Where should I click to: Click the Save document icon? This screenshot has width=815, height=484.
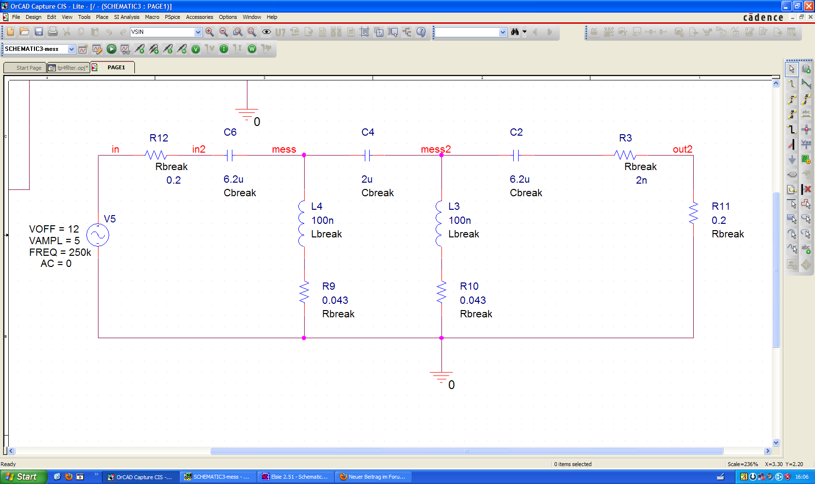coord(39,32)
